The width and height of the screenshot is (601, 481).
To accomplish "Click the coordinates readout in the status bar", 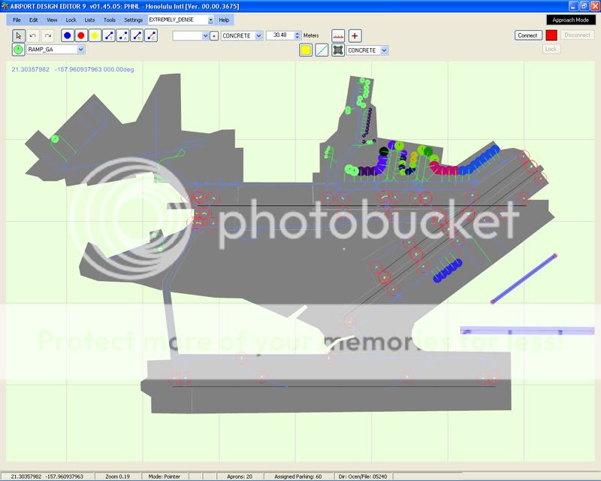I will tap(47, 476).
